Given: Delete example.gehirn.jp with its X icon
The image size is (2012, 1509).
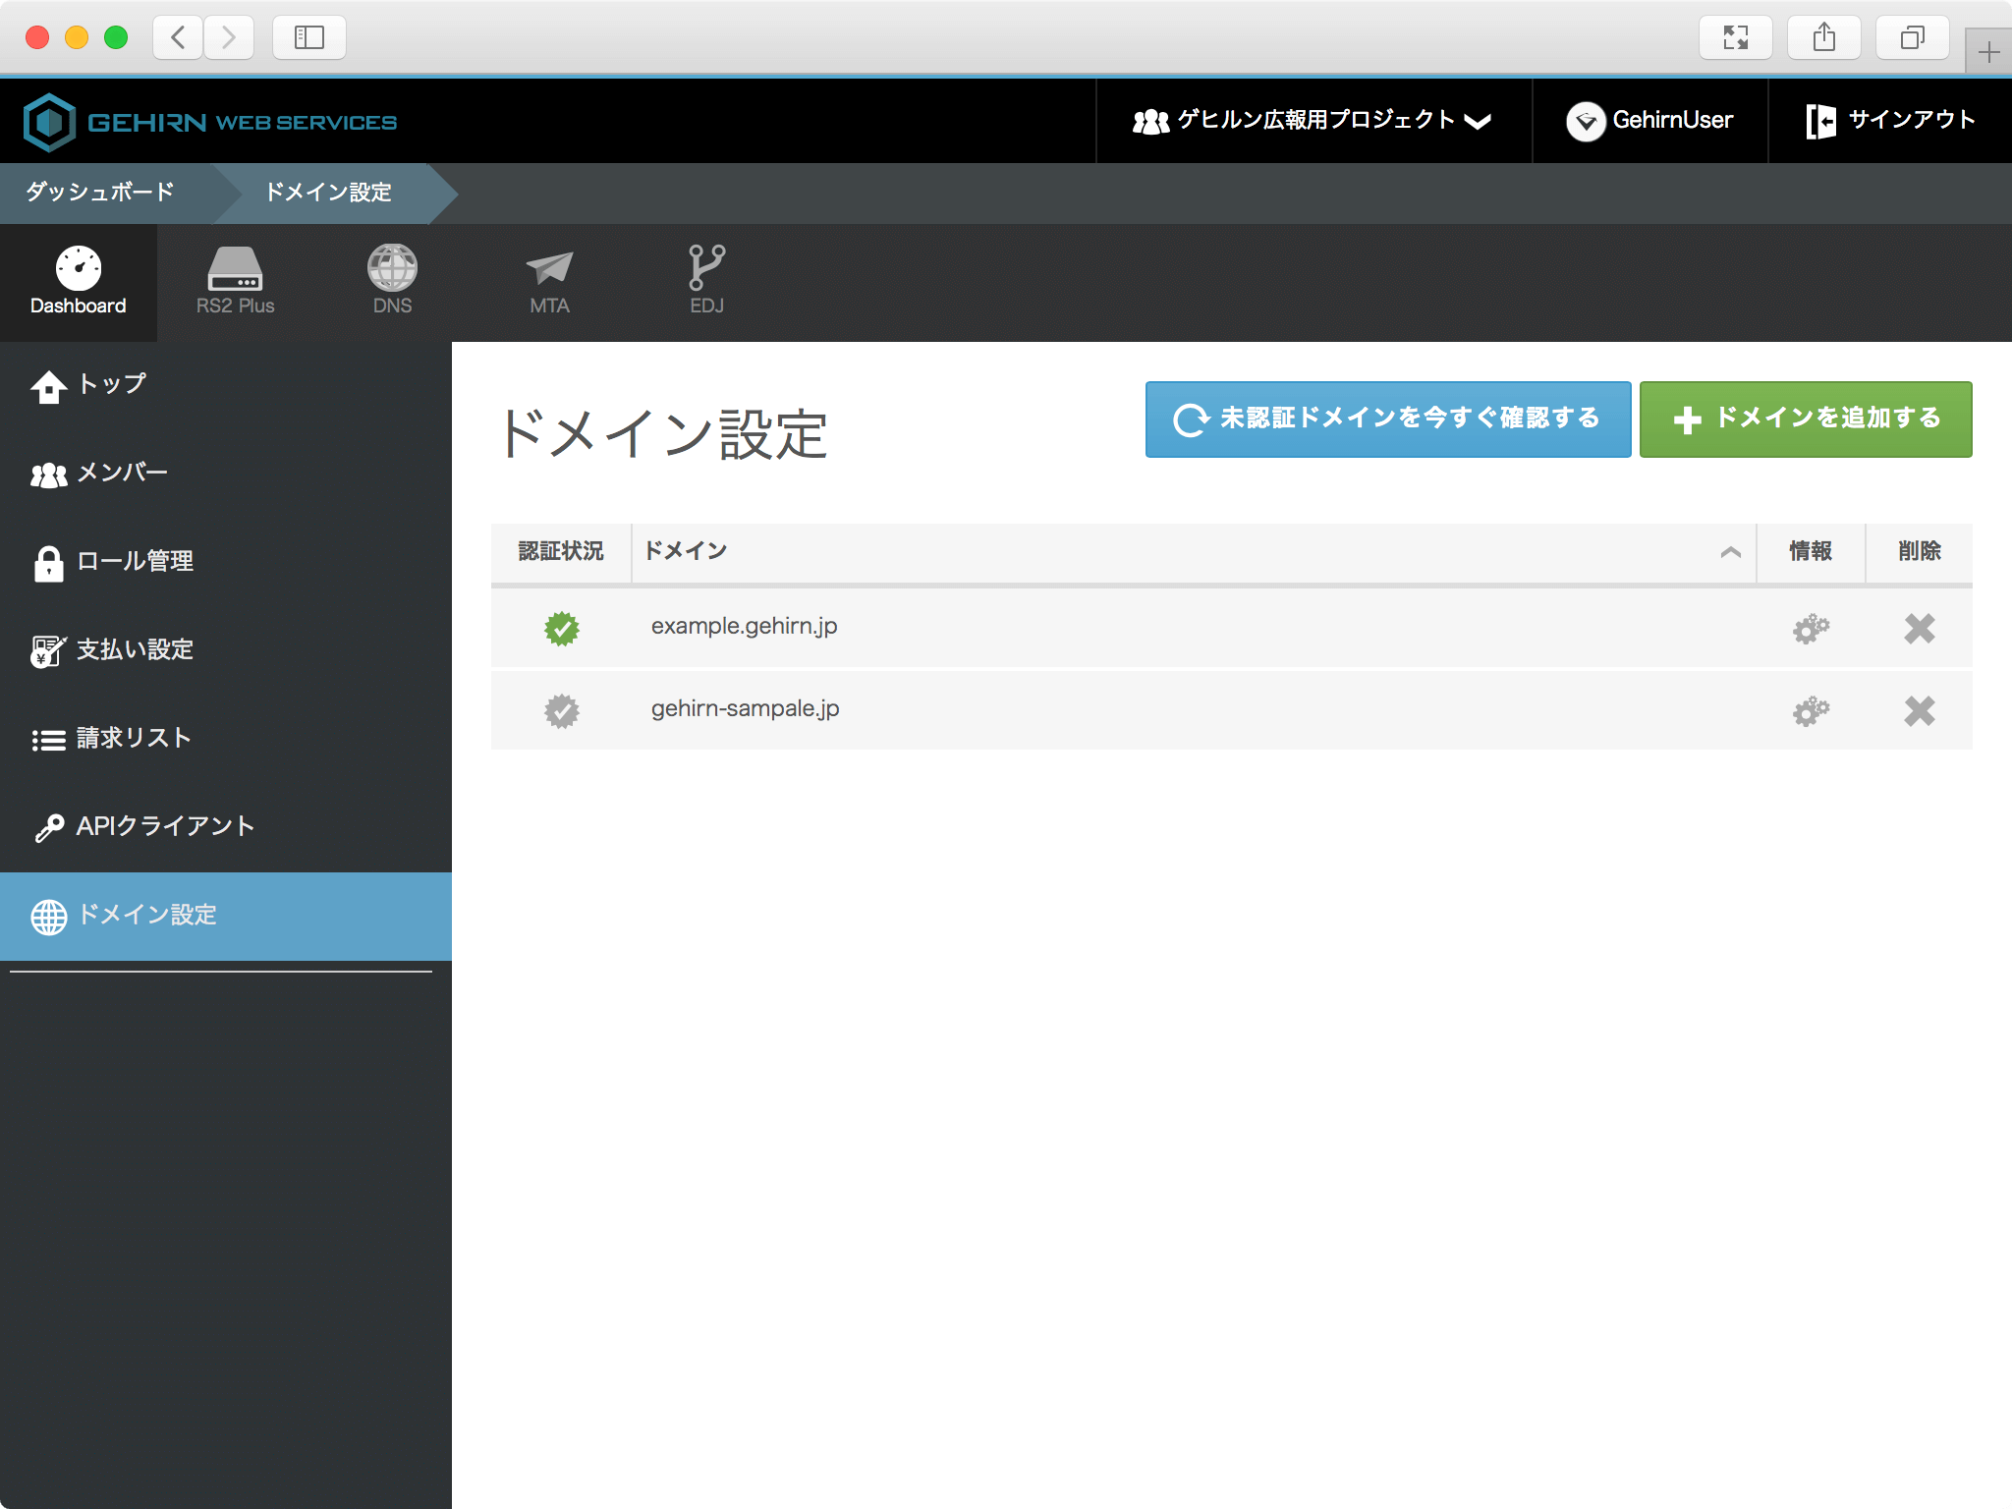Looking at the screenshot, I should pos(1919,629).
